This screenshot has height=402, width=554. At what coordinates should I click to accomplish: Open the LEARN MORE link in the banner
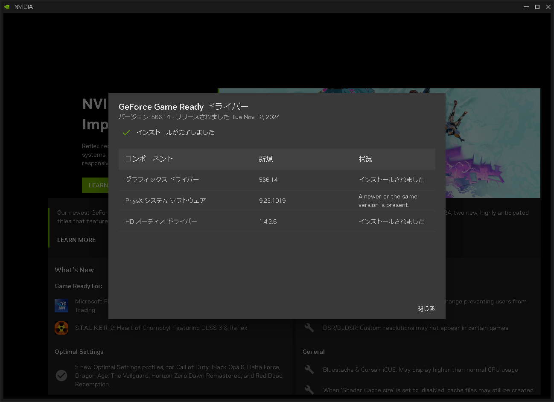76,239
